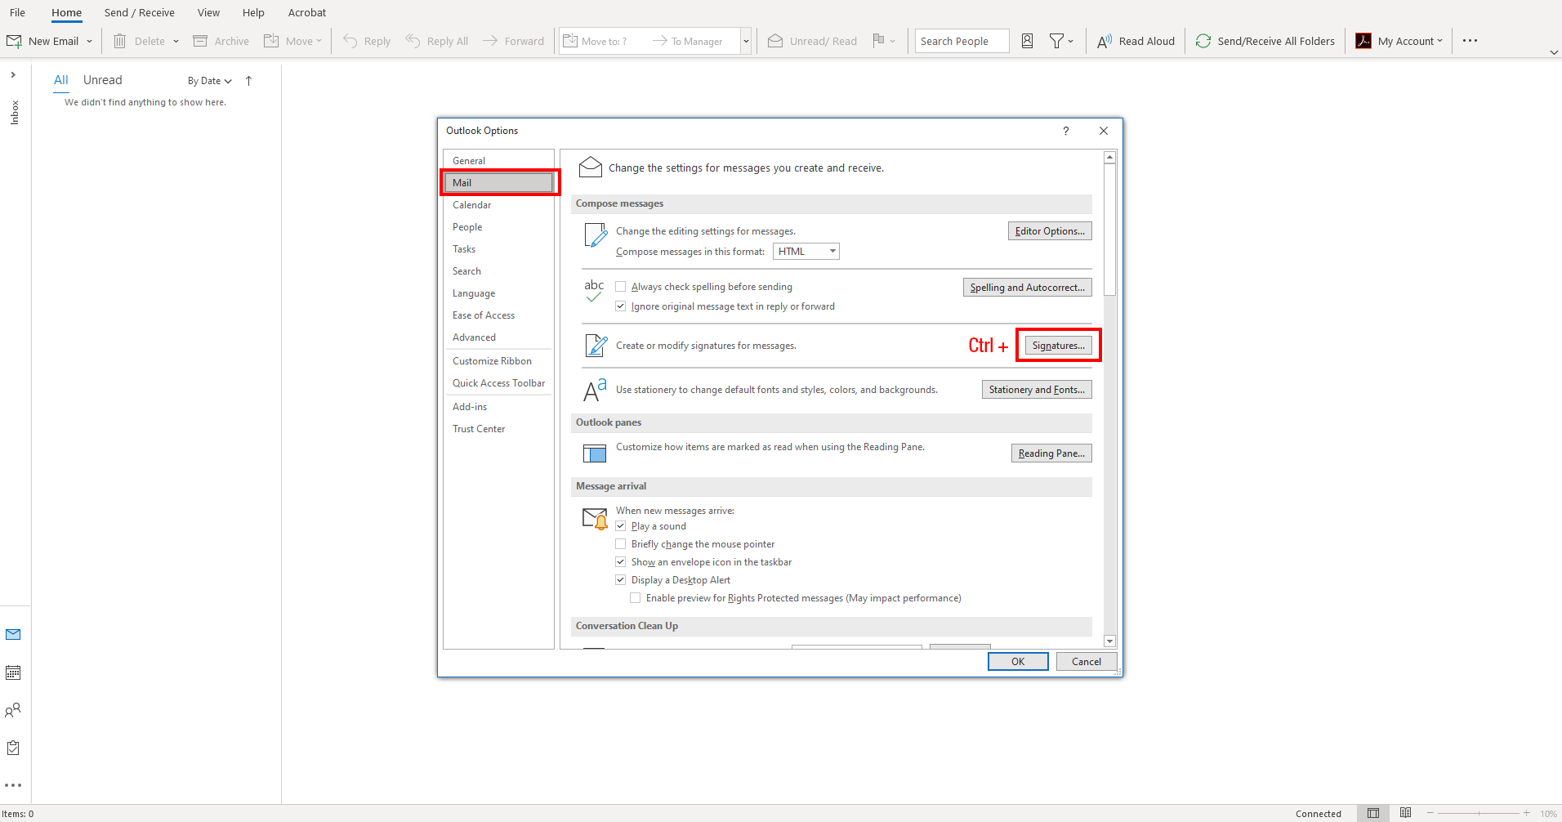The image size is (1562, 822).
Task: Click the Follow Up flag icon
Action: 878,41
